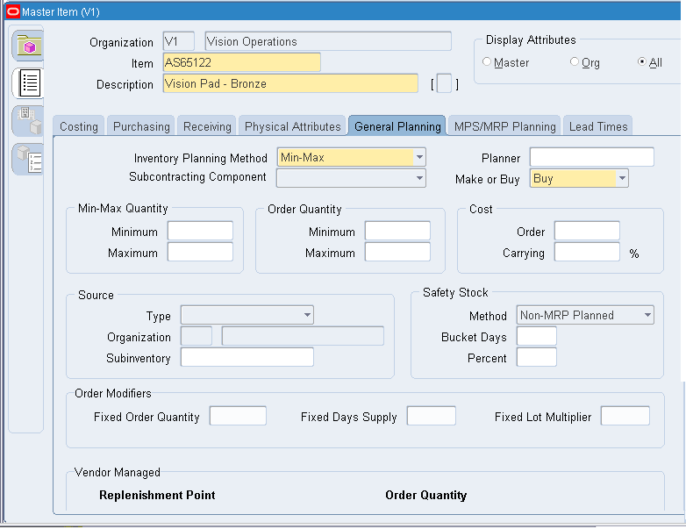Click the Organization code V1 field

[178, 41]
